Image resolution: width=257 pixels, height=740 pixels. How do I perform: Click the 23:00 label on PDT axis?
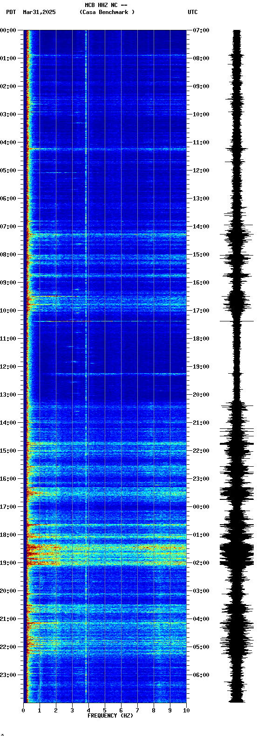pyautogui.click(x=8, y=675)
